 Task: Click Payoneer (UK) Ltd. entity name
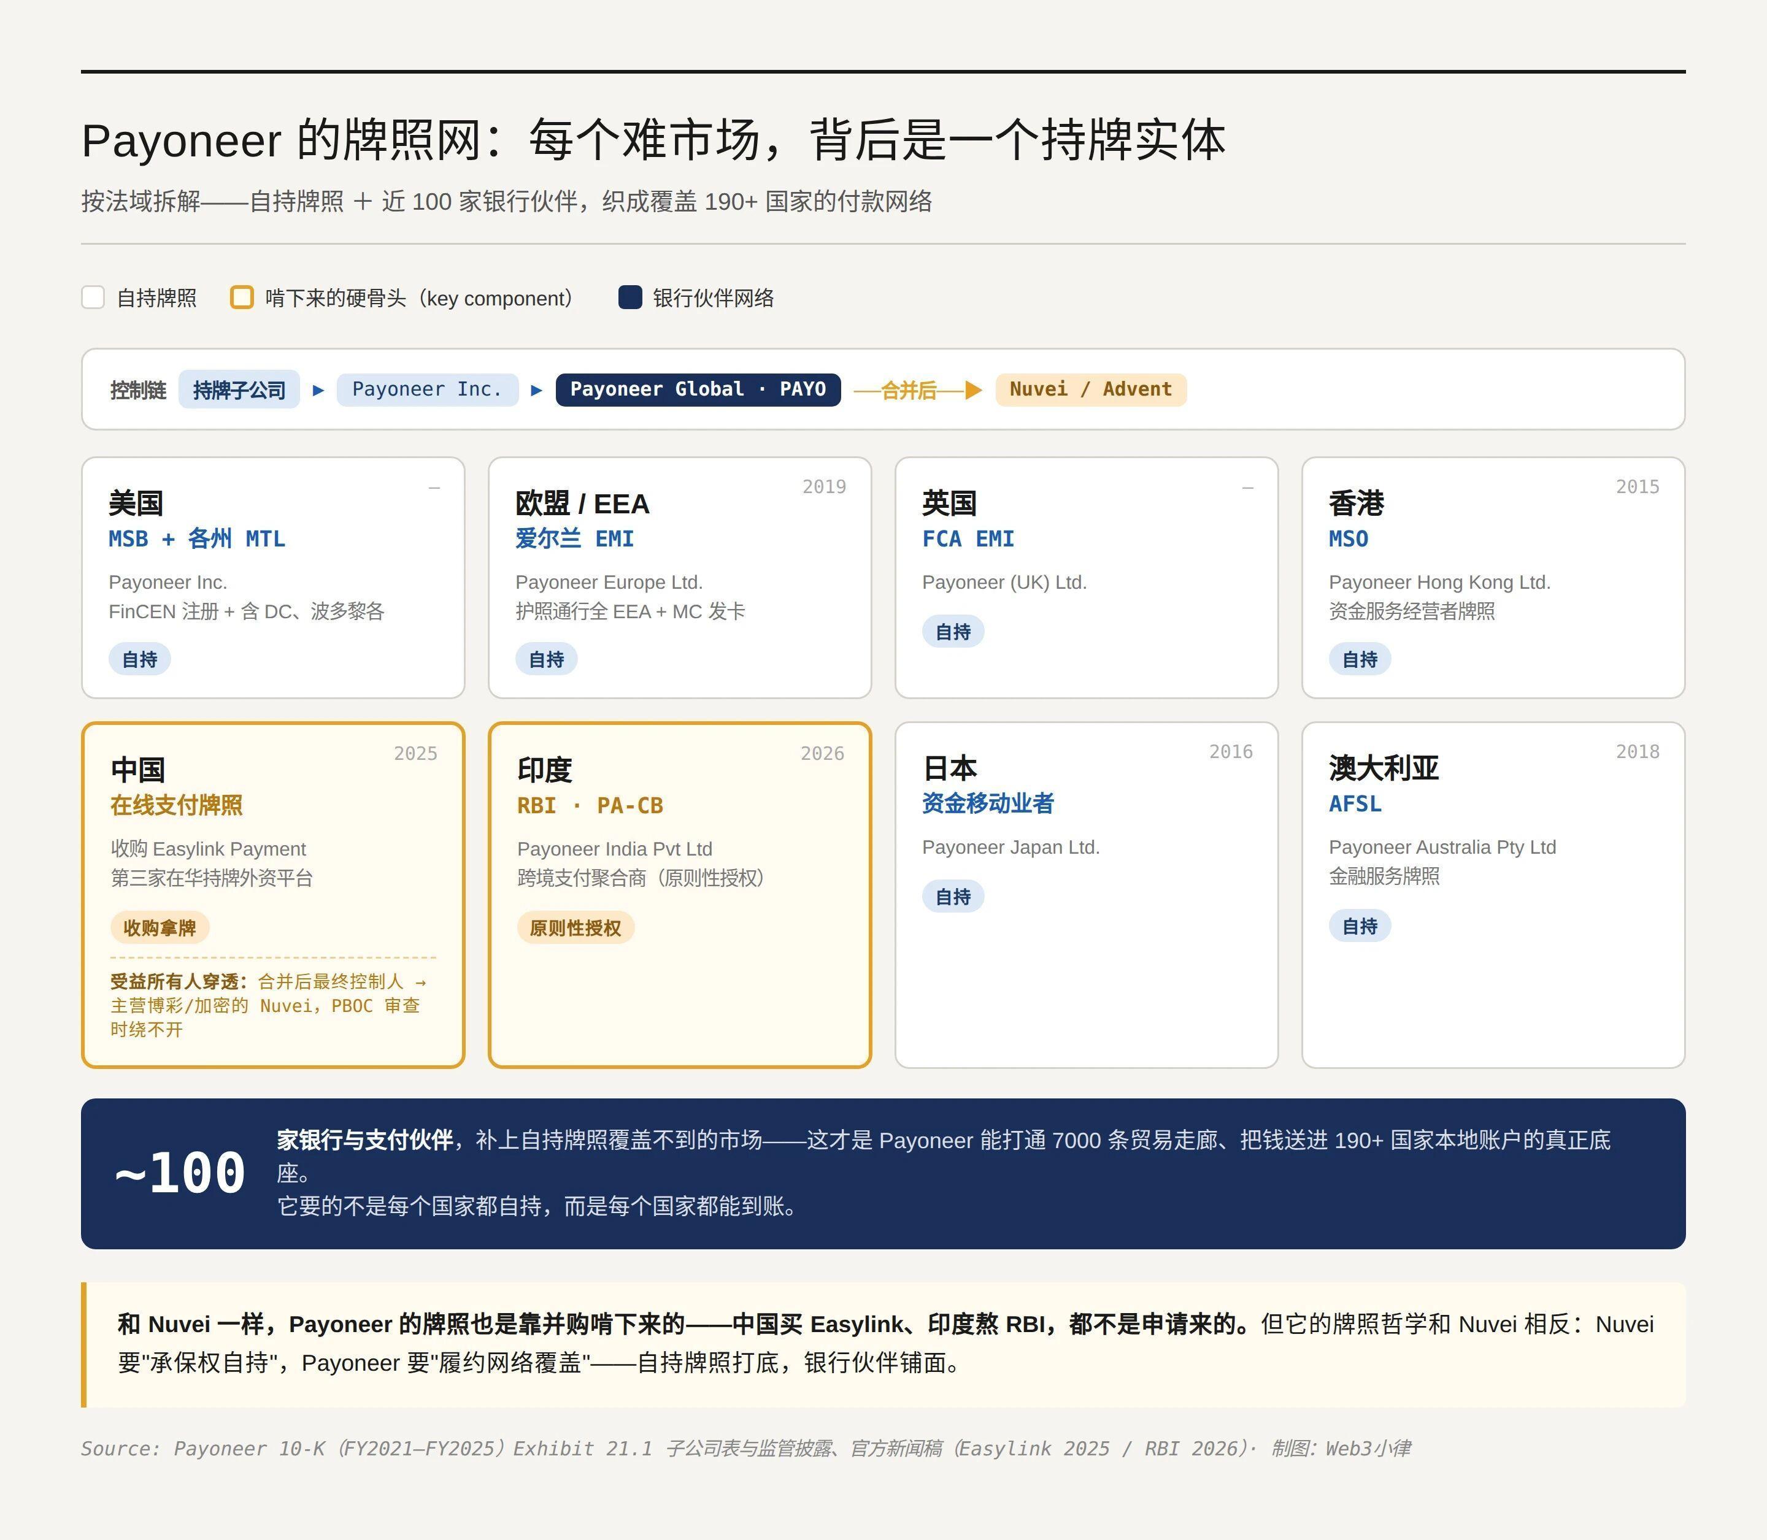coord(1004,582)
